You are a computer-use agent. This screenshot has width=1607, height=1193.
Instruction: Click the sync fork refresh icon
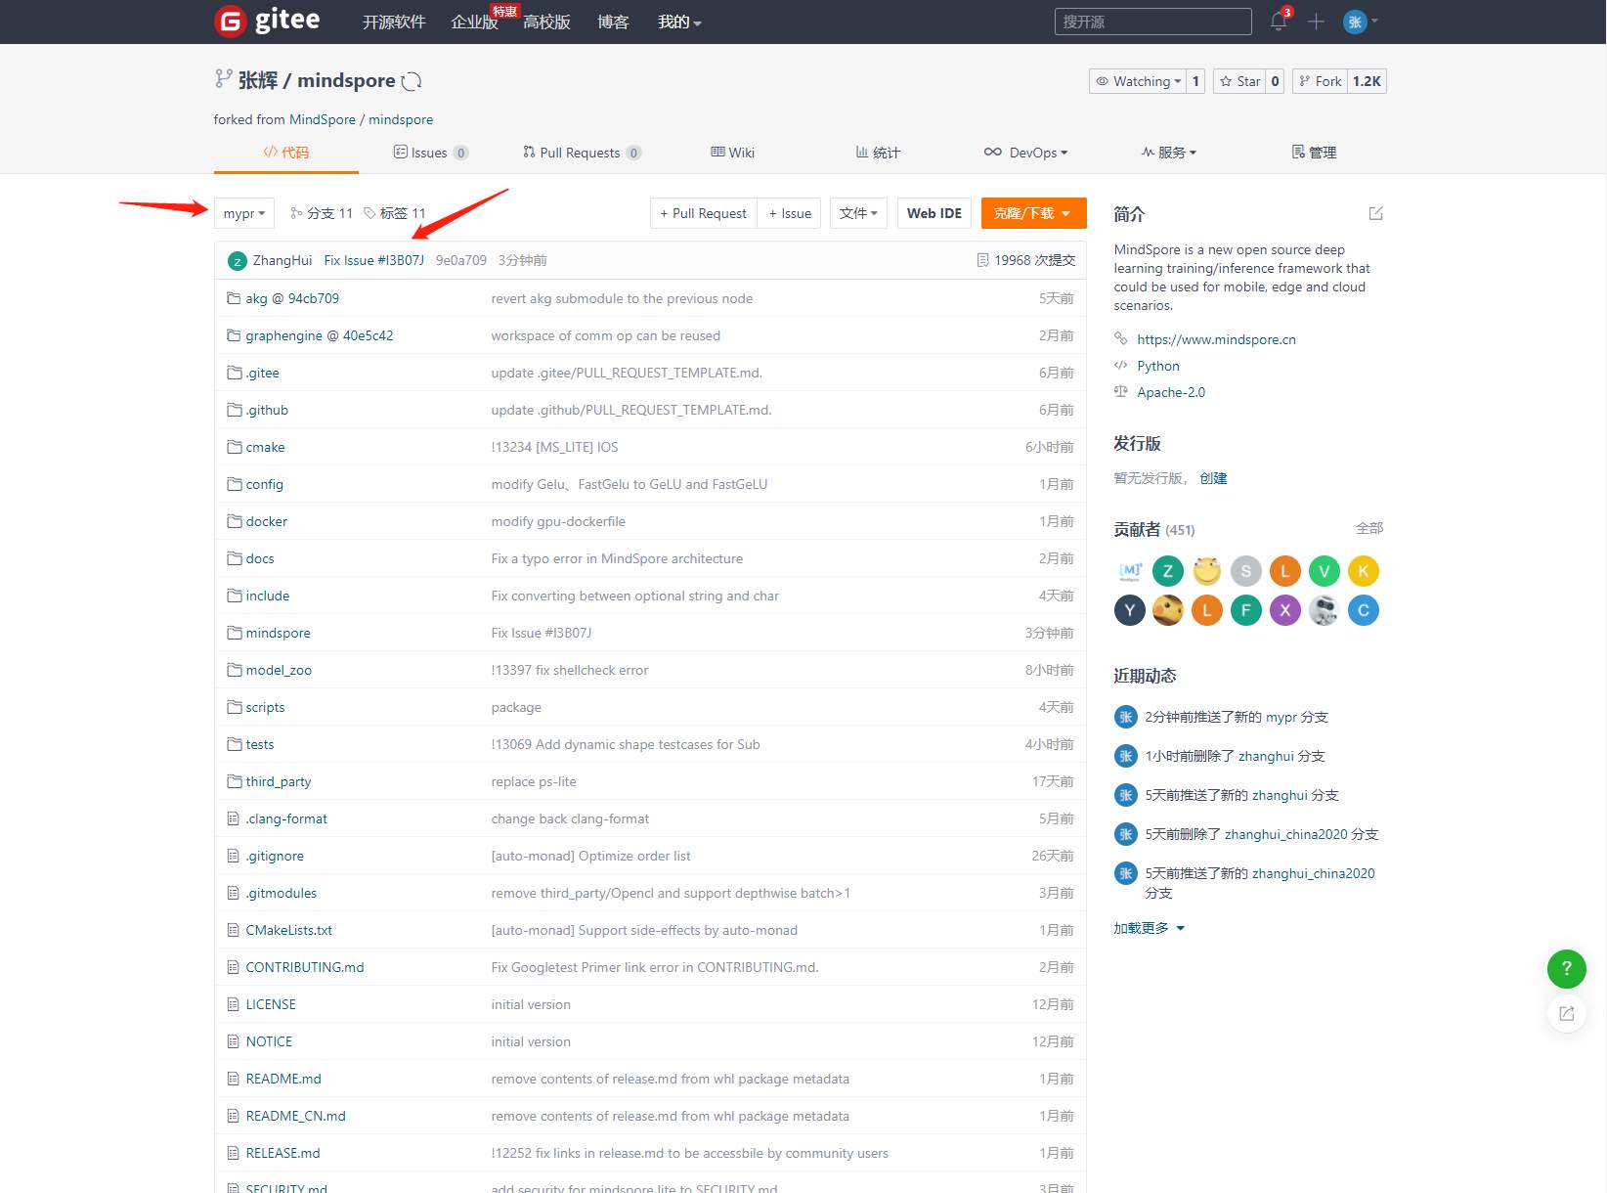pyautogui.click(x=412, y=81)
